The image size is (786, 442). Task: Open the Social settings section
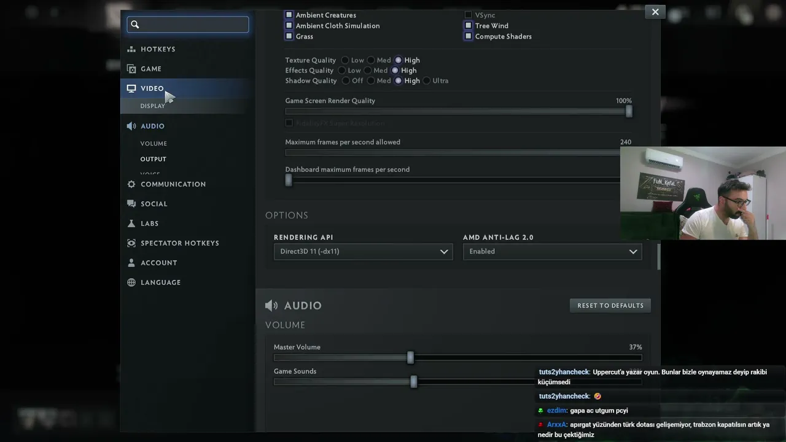[154, 204]
